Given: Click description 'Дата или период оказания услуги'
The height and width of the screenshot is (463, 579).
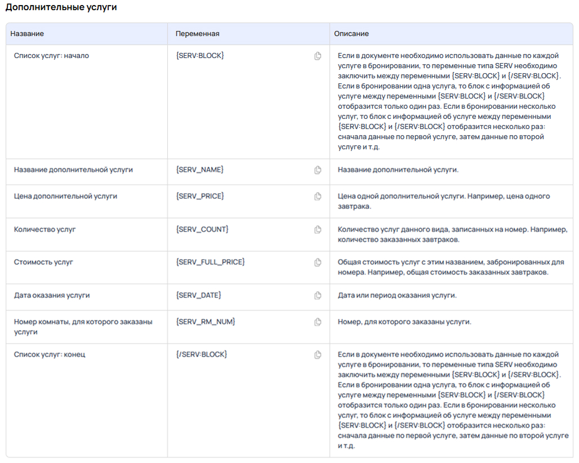Looking at the screenshot, I should tap(397, 295).
